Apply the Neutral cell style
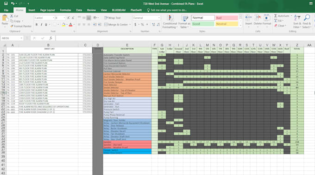This screenshot has height=175, width=315. (x=227, y=24)
